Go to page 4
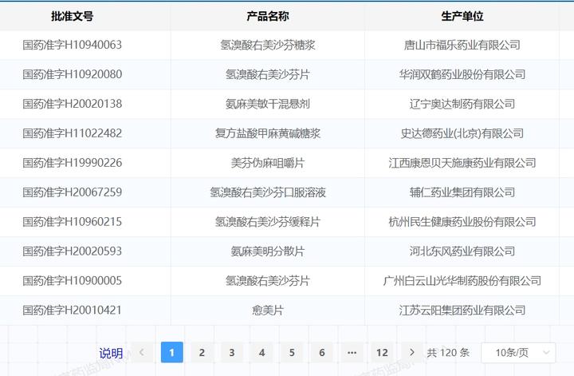Screen dimensions: 574x376 click(262, 353)
